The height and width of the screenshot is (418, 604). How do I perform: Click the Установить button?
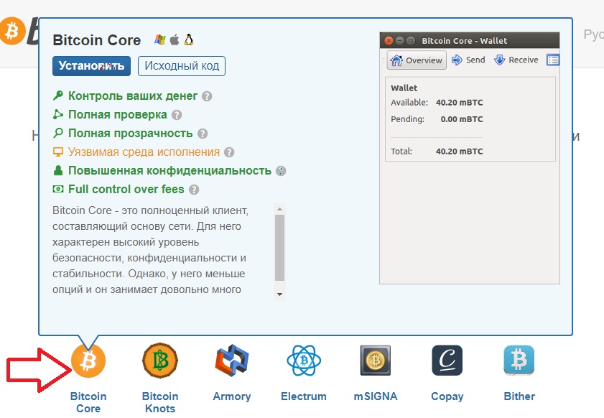[91, 66]
